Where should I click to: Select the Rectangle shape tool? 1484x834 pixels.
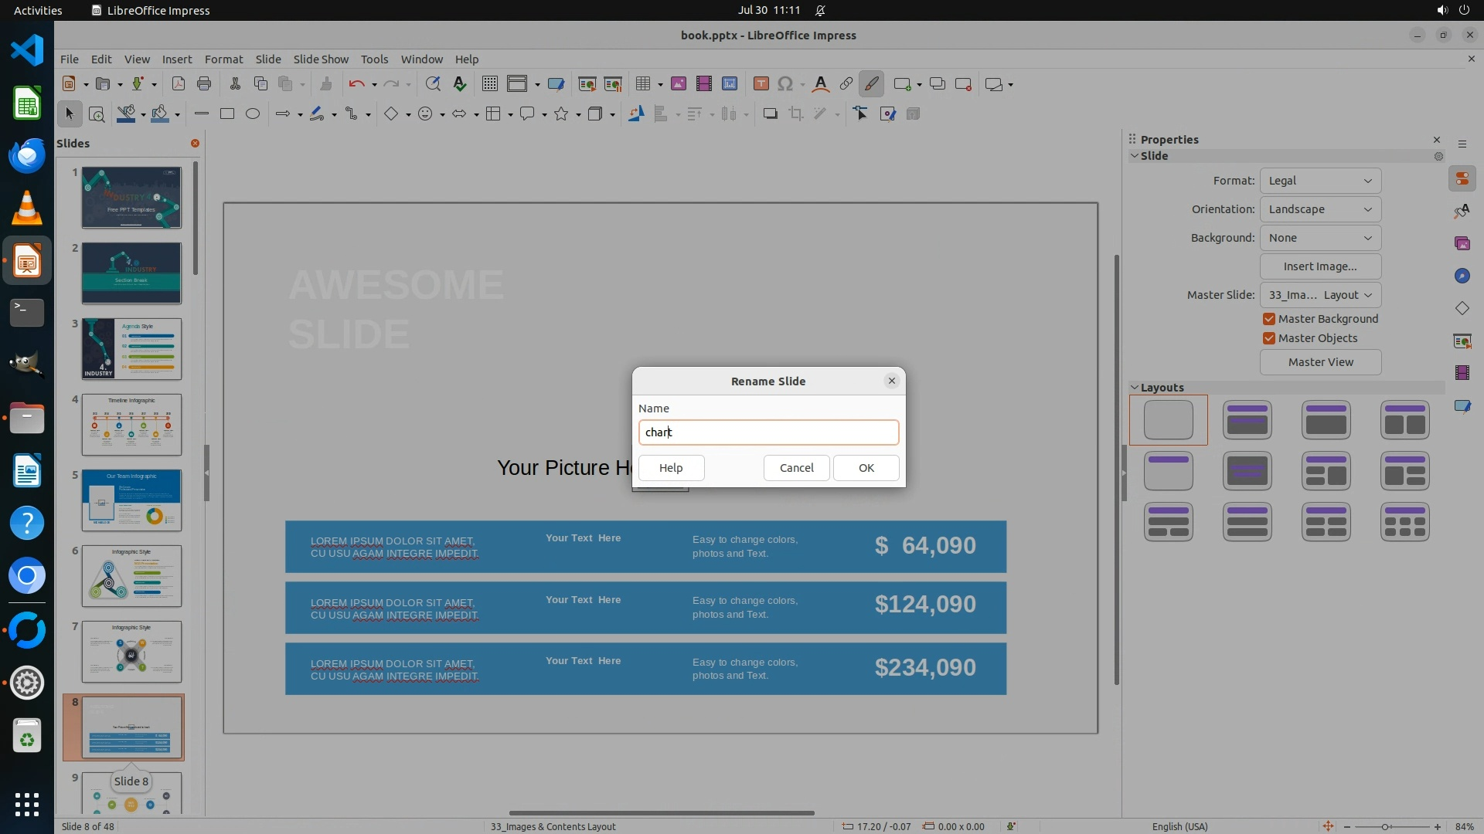227,114
